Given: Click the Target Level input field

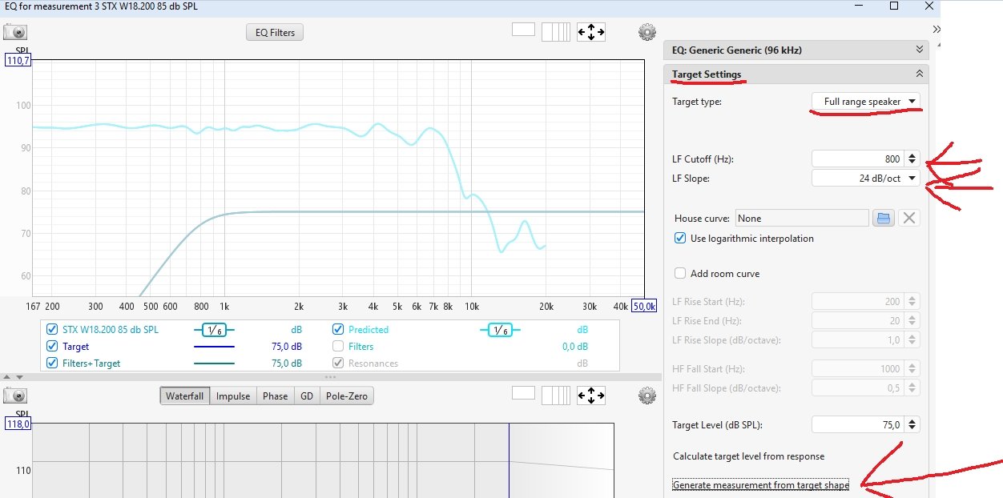Looking at the screenshot, I should [x=857, y=425].
